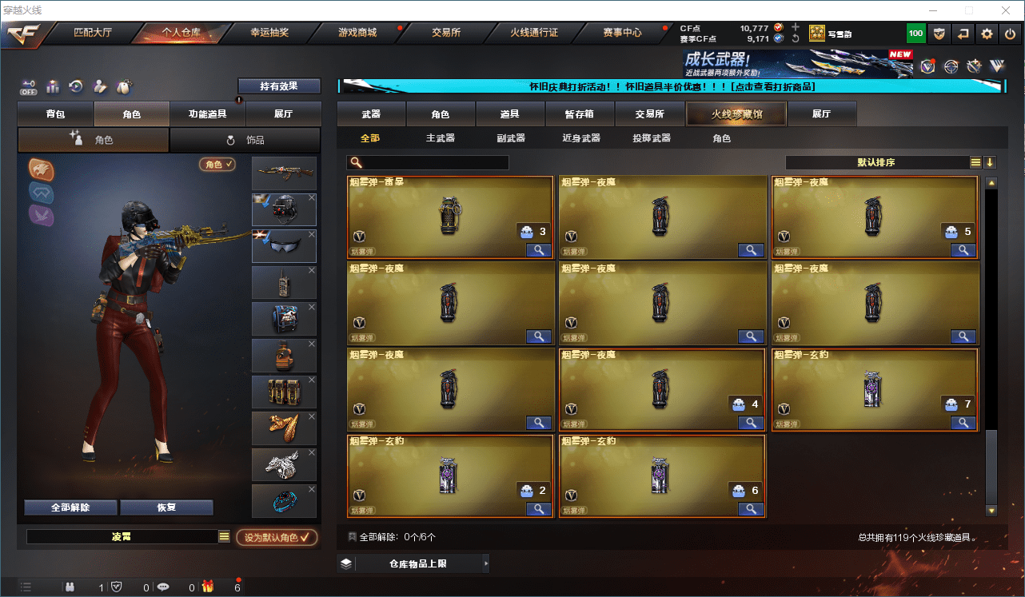The image size is (1025, 597).
Task: Click the OFF key lock icon
Action: click(29, 86)
